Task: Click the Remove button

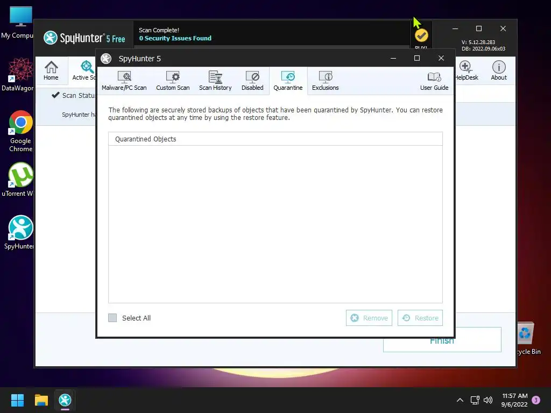Action: [369, 318]
